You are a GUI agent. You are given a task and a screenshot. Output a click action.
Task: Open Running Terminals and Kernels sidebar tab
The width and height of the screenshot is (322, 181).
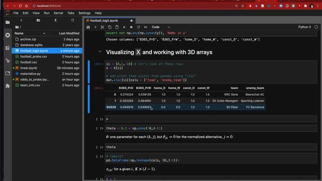click(x=8, y=35)
